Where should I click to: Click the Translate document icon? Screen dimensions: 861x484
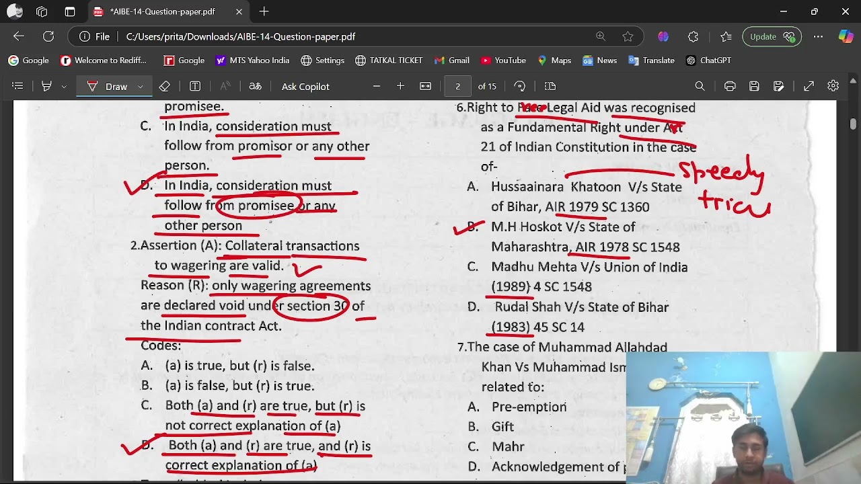pos(255,86)
